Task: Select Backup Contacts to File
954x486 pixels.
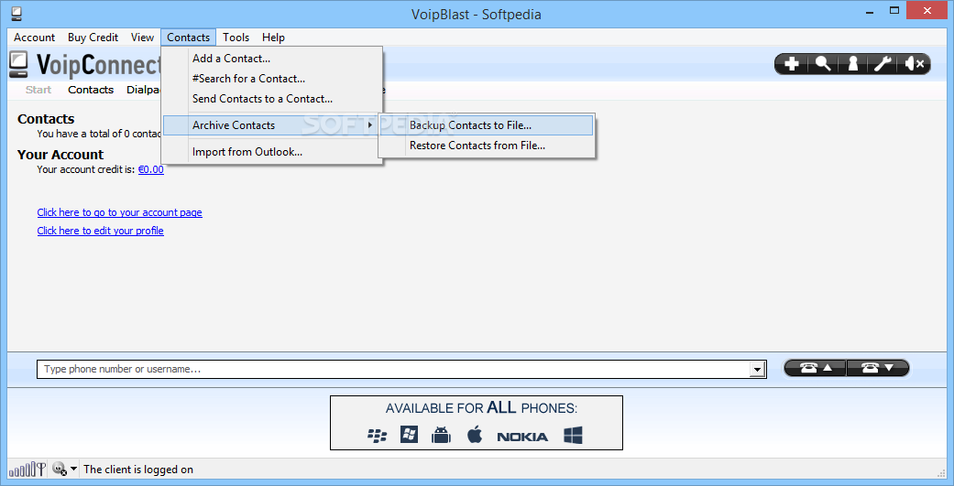Action: [x=486, y=125]
